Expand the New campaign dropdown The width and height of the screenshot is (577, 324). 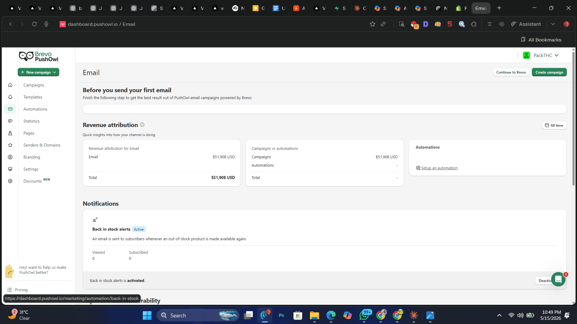38,72
